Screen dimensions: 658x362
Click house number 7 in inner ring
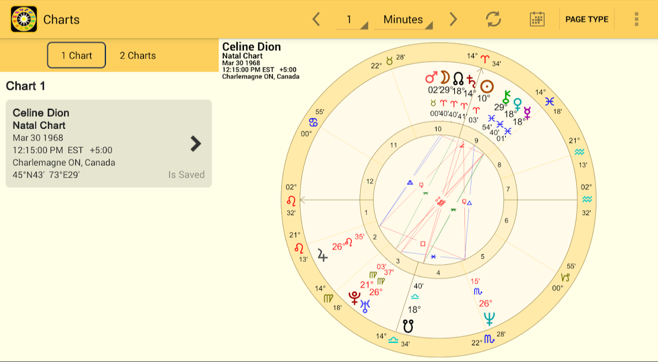coord(508,189)
